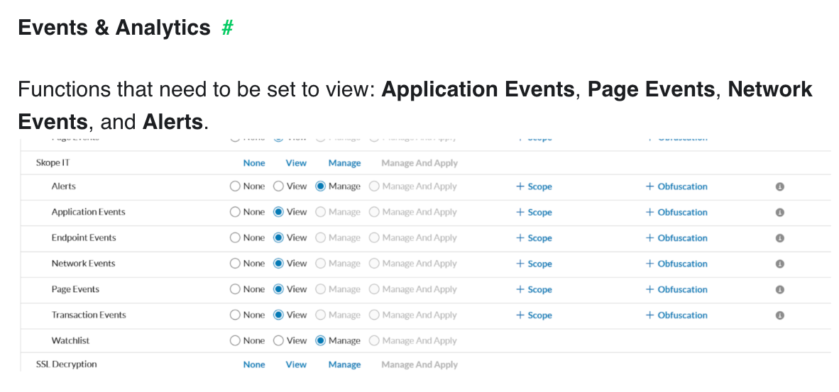The image size is (839, 392).
Task: Click the green # anchor beside heading
Action: coord(227,28)
